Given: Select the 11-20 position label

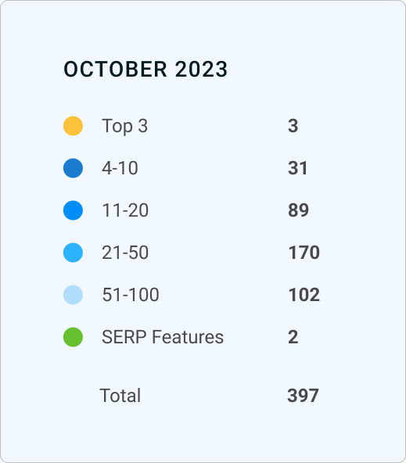Looking at the screenshot, I should (125, 210).
